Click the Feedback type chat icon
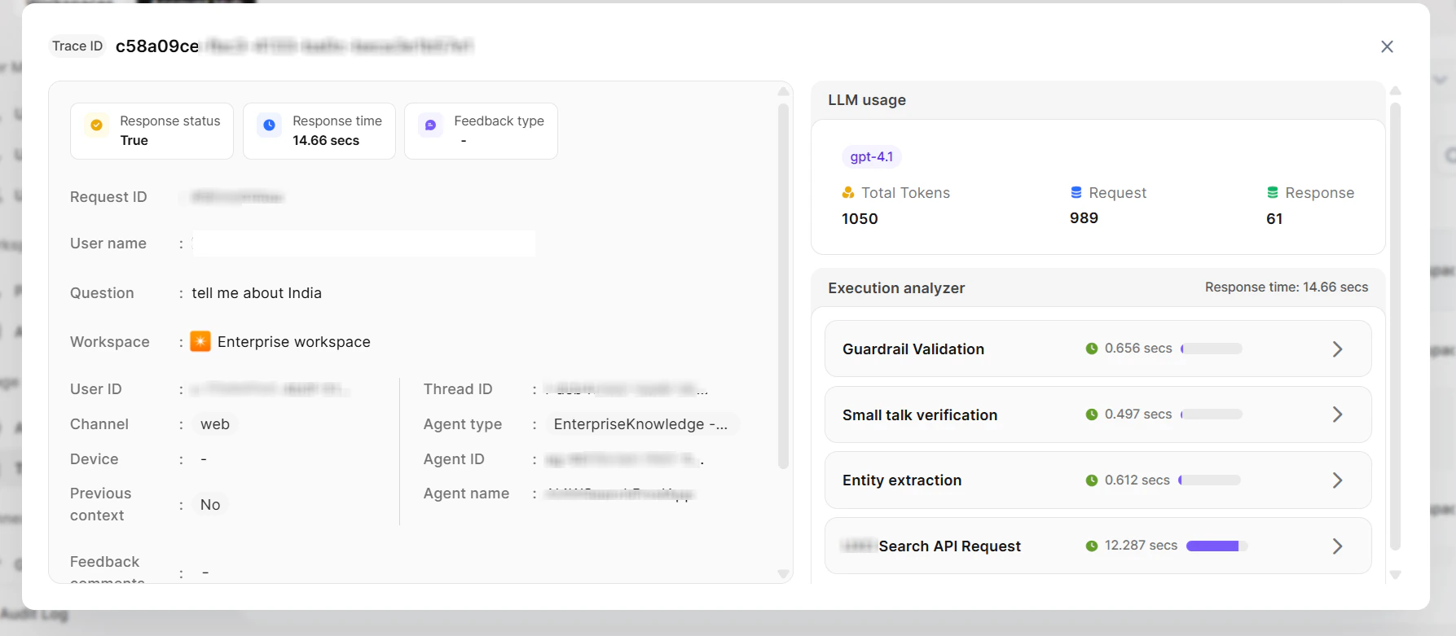Screen dimensions: 1456x636 tap(430, 125)
